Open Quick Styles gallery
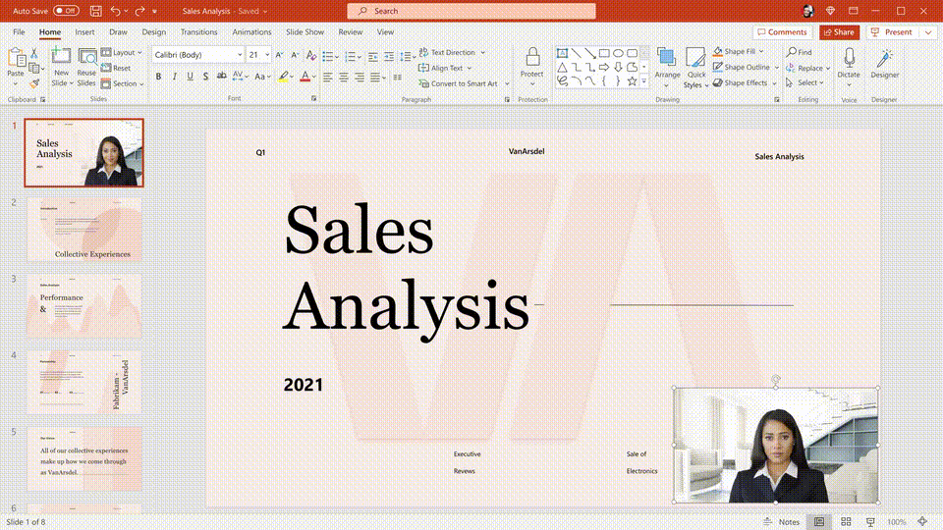 pyautogui.click(x=695, y=68)
